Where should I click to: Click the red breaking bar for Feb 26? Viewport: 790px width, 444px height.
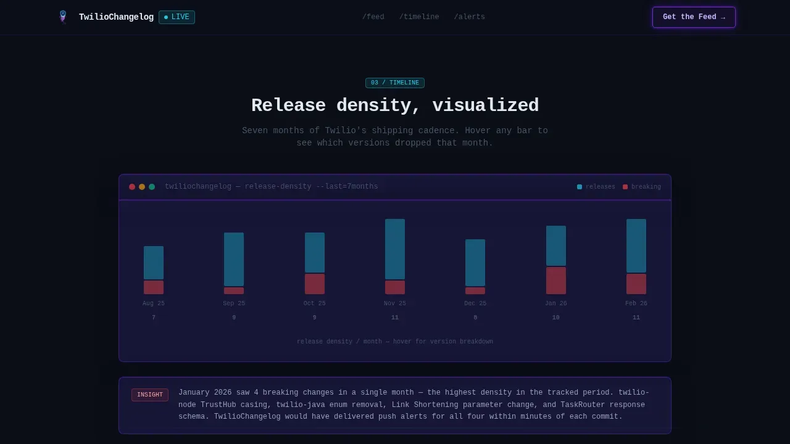click(636, 284)
